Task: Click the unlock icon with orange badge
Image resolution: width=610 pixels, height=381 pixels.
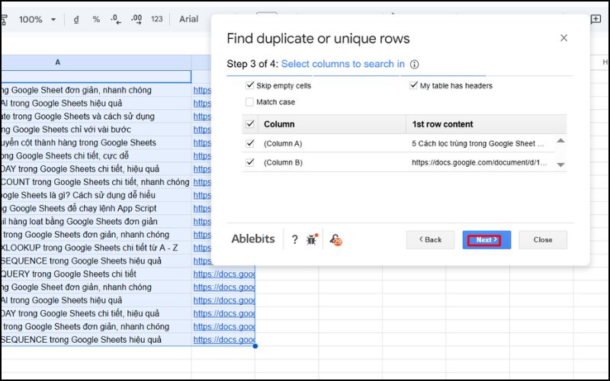Action: 335,239
